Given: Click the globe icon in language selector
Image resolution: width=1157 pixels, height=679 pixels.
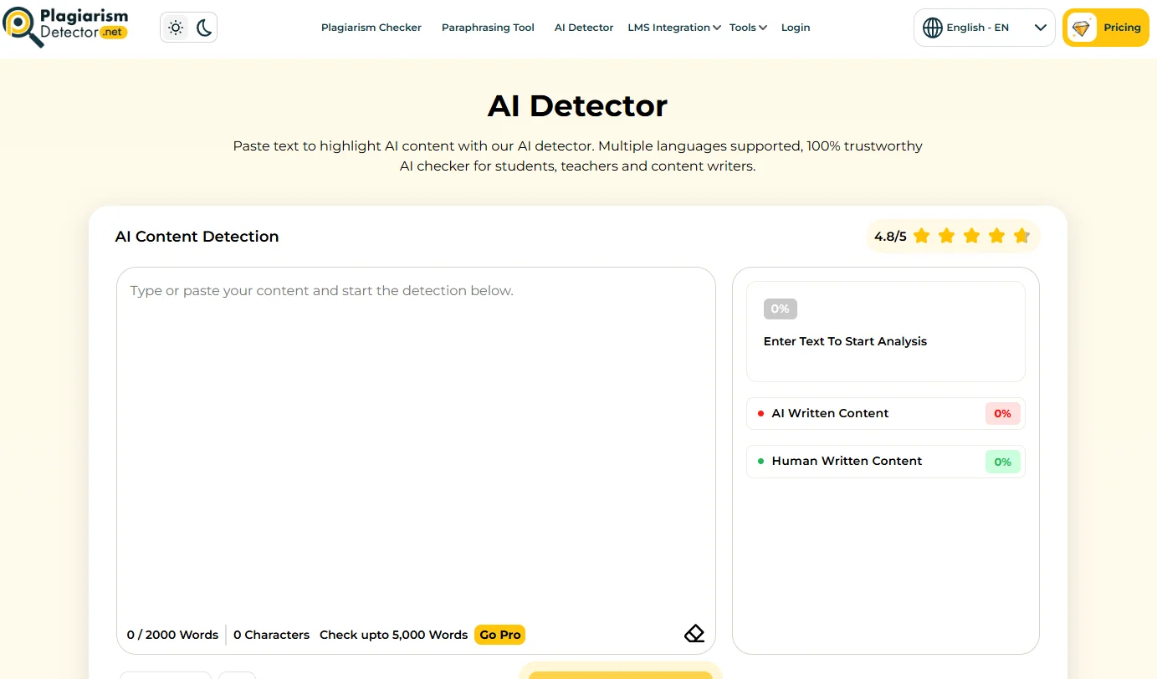Looking at the screenshot, I should point(933,28).
